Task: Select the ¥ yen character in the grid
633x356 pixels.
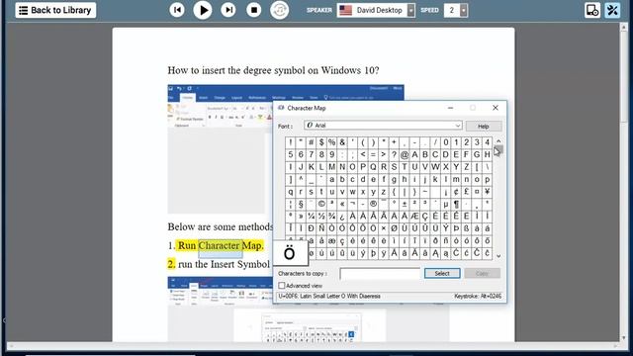Action: (488, 191)
